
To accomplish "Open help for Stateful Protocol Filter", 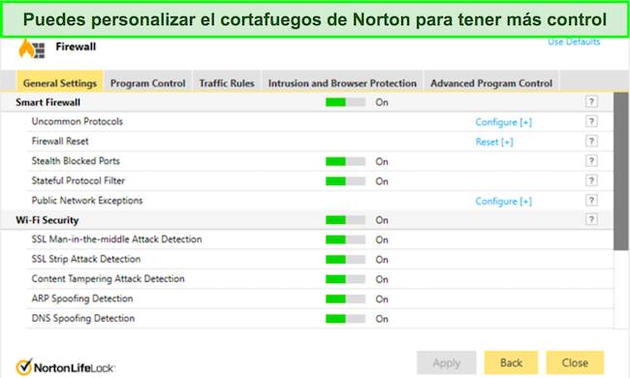I will click(x=591, y=180).
